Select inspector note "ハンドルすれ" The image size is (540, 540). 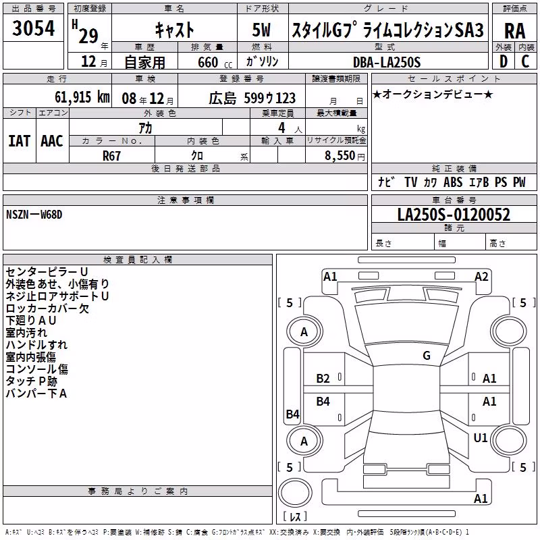36,345
